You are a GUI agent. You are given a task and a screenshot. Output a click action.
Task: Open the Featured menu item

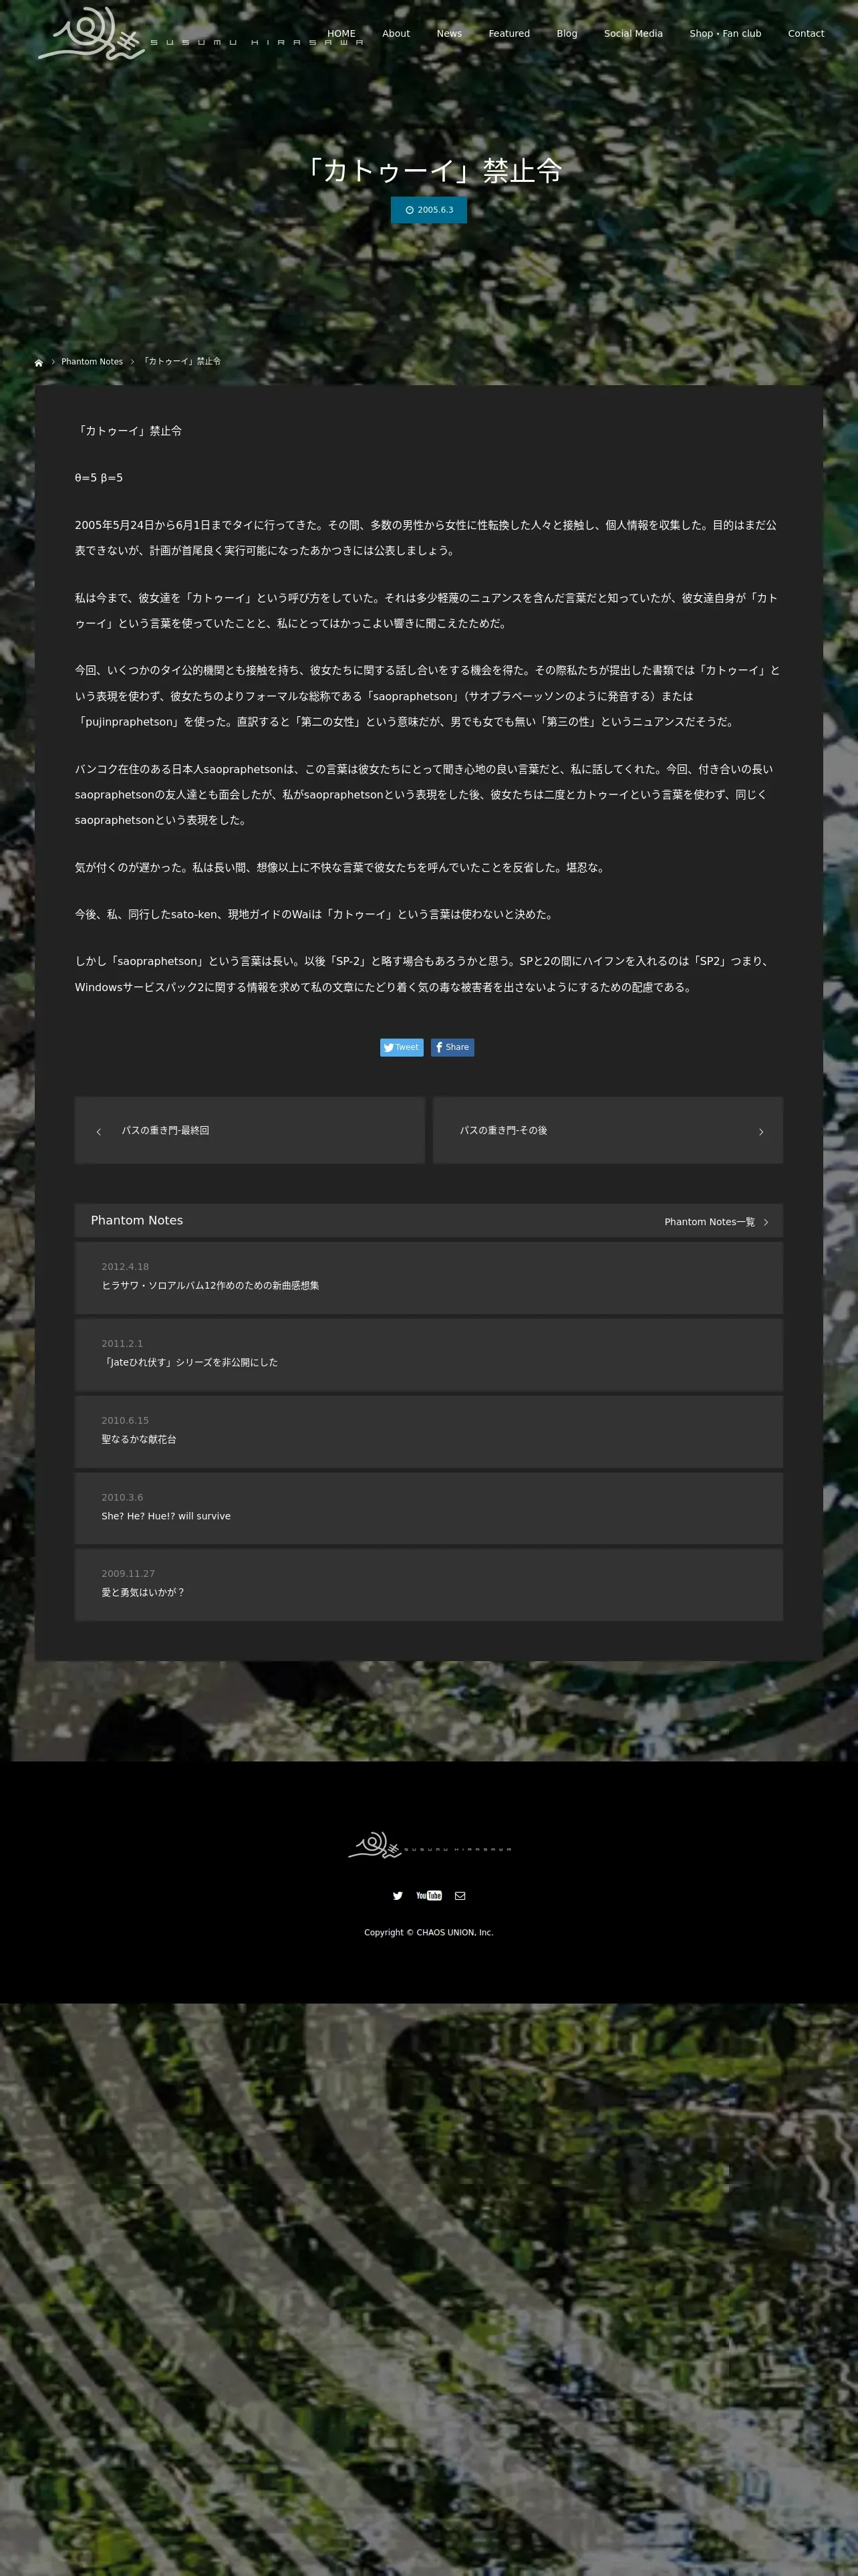tap(509, 34)
